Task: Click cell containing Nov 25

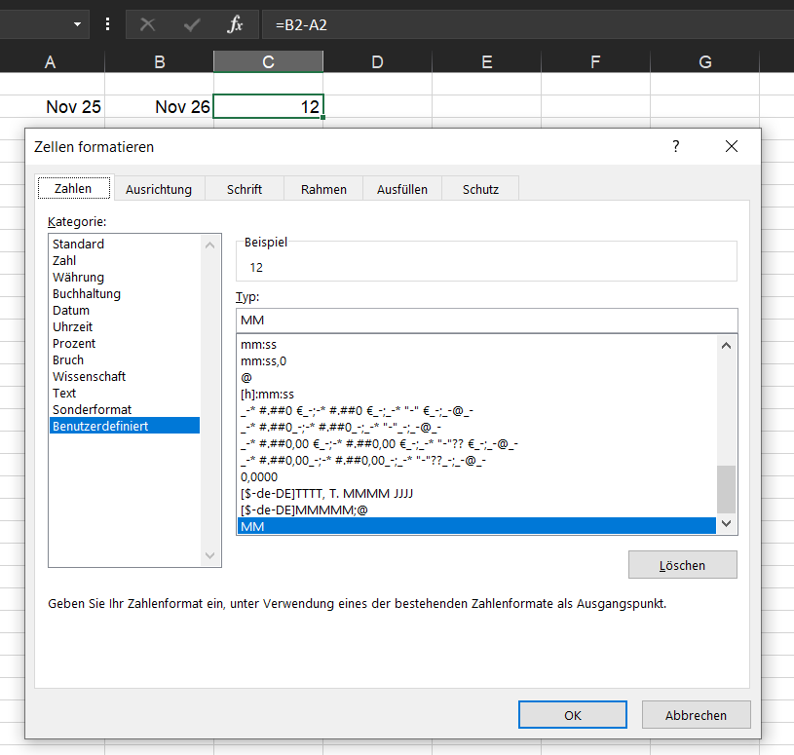Action: tap(53, 106)
